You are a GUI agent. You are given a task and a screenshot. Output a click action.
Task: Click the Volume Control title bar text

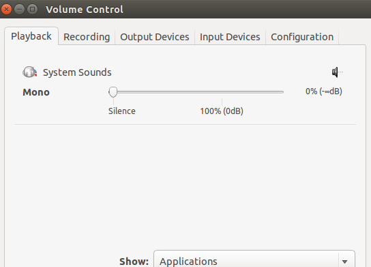coord(85,10)
